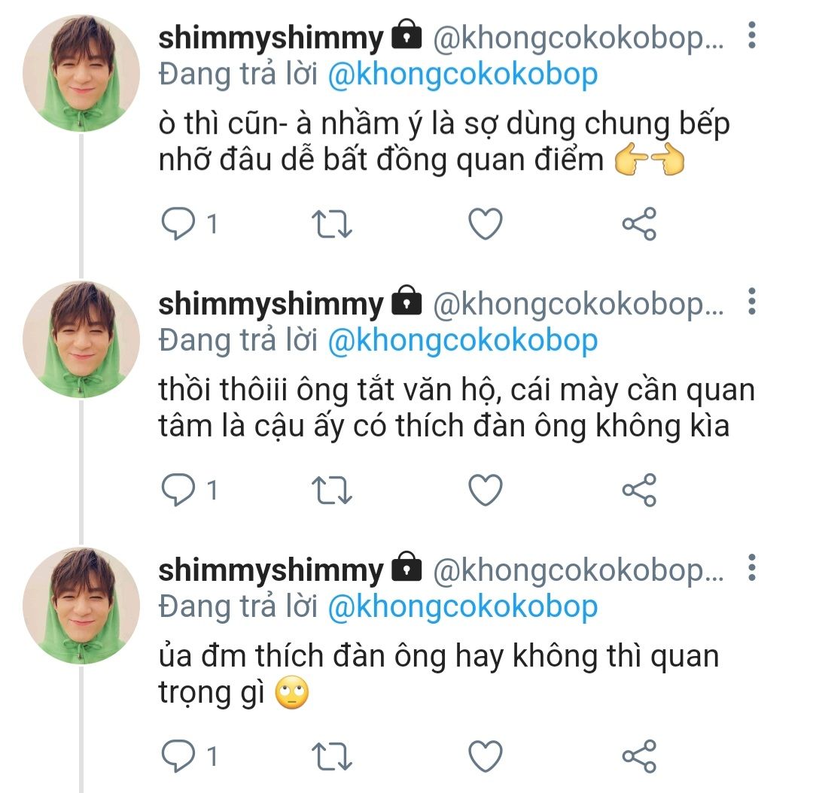Retweet the tweet mentioning ông tắt văn hộ
813x793 pixels.
click(x=332, y=491)
